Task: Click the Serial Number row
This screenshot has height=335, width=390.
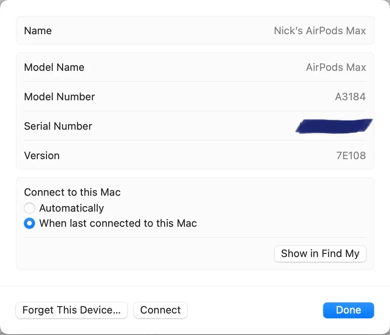Action: pos(195,126)
